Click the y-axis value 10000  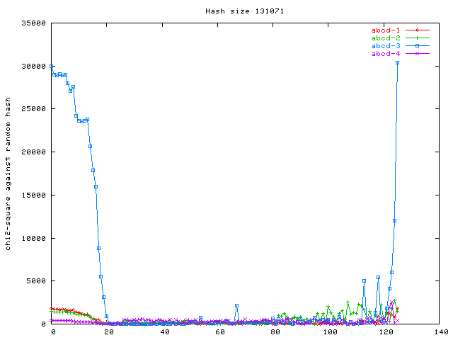coord(33,238)
